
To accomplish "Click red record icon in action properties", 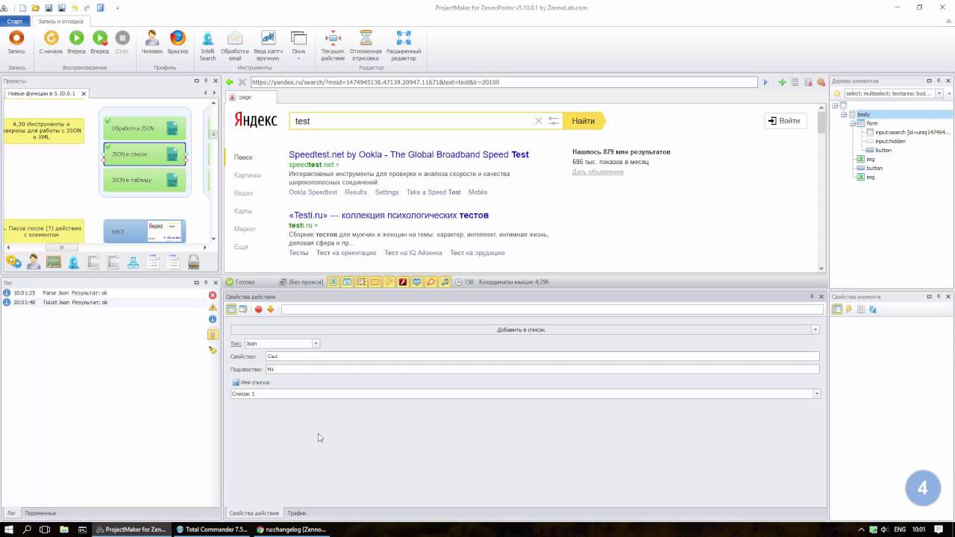I will tap(258, 309).
